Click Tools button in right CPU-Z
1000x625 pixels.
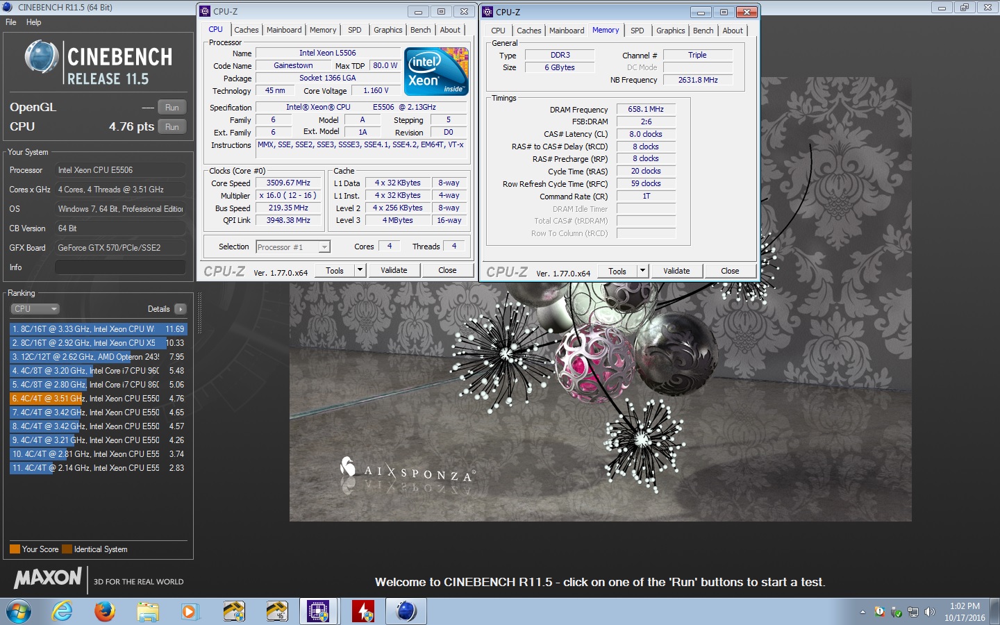(x=617, y=271)
